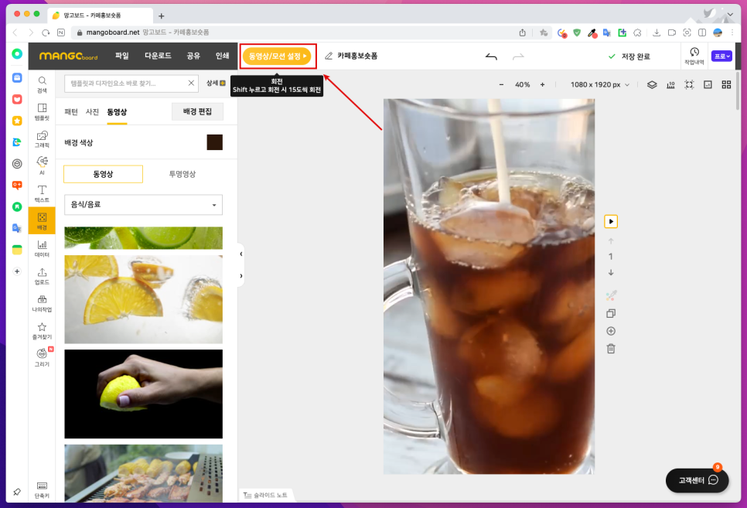Click the browser share icon in address bar
This screenshot has height=508, width=747.
click(x=522, y=32)
